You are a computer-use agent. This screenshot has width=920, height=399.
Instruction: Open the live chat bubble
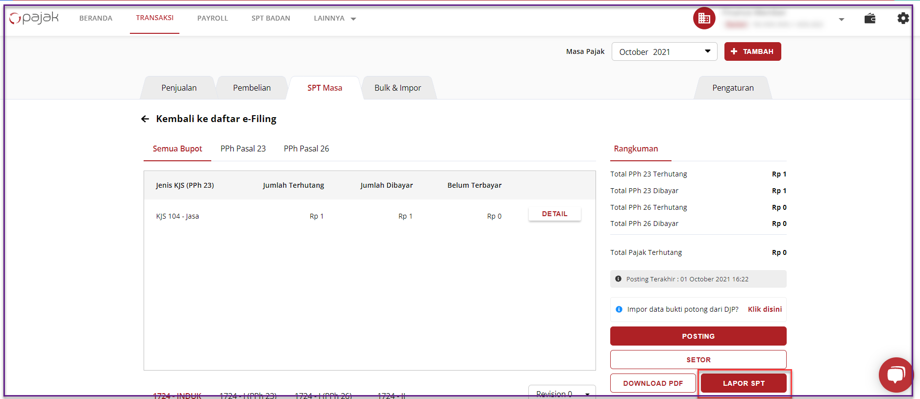pyautogui.click(x=895, y=375)
